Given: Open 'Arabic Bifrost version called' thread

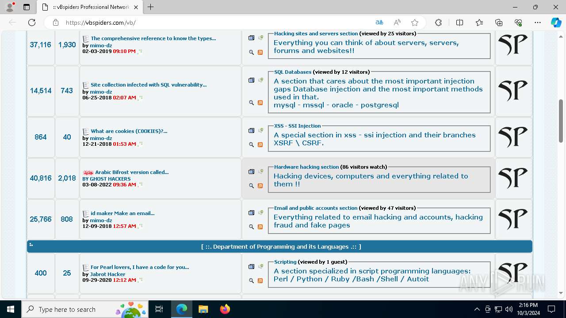Looking at the screenshot, I should (x=132, y=172).
